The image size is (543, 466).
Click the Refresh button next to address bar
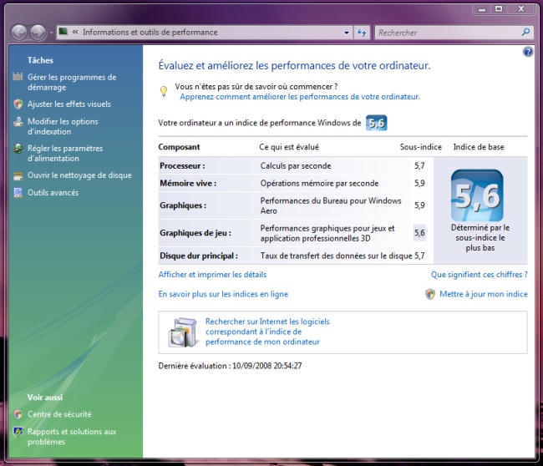coord(362,33)
